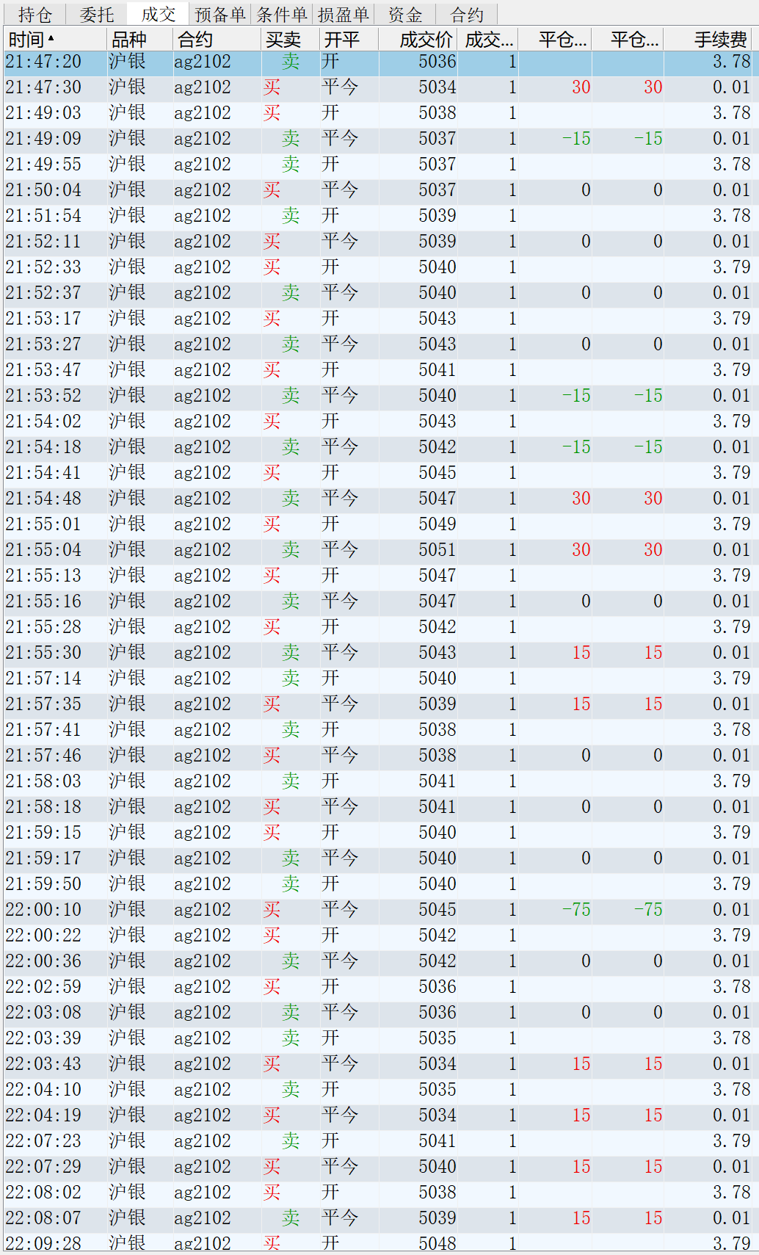Image resolution: width=759 pixels, height=1255 pixels.
Task: Switch to the 持仓 tab
Action: [x=34, y=14]
